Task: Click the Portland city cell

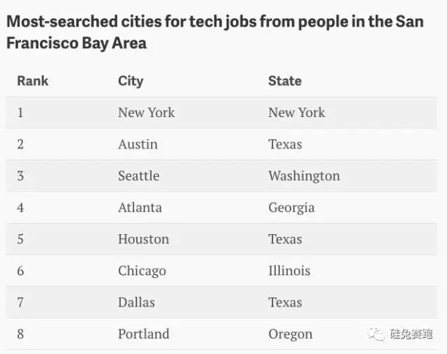Action: (144, 334)
